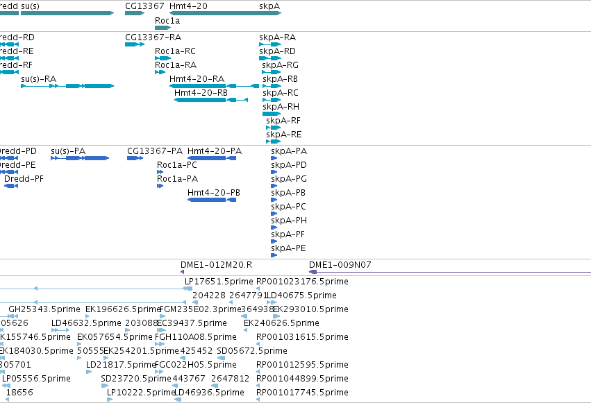Open the RP001012595.5prime EST label
The width and height of the screenshot is (591, 403).
(x=302, y=365)
